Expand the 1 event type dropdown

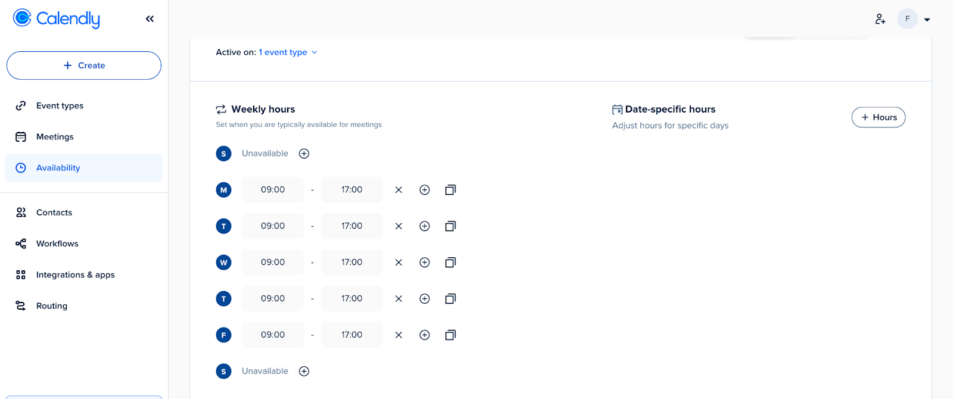click(288, 52)
